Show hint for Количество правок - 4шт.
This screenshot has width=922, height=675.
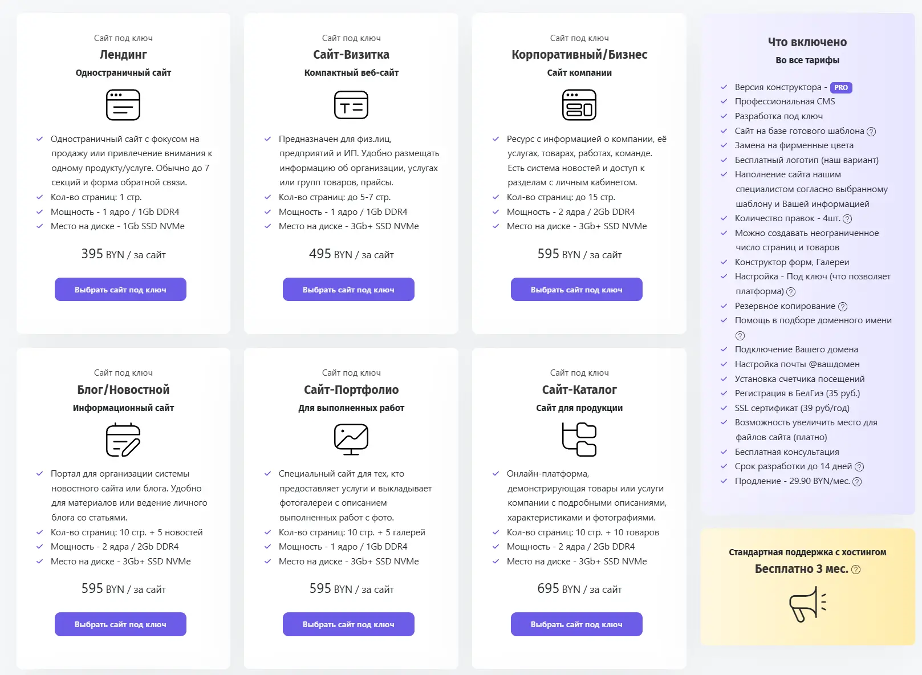(847, 219)
